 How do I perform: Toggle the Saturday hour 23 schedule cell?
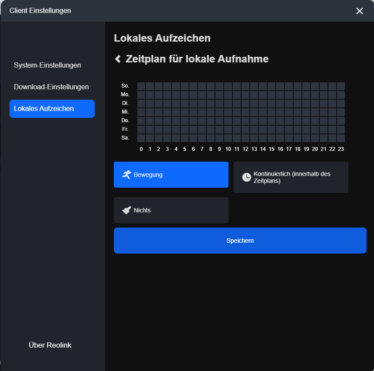click(341, 138)
